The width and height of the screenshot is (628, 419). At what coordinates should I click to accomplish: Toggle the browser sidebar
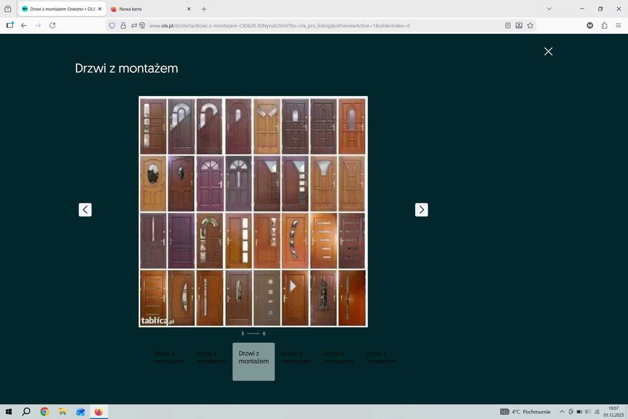[10, 25]
